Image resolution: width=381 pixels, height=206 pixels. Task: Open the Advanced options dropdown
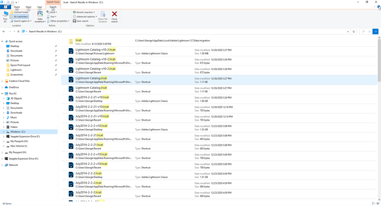[x=85, y=16]
